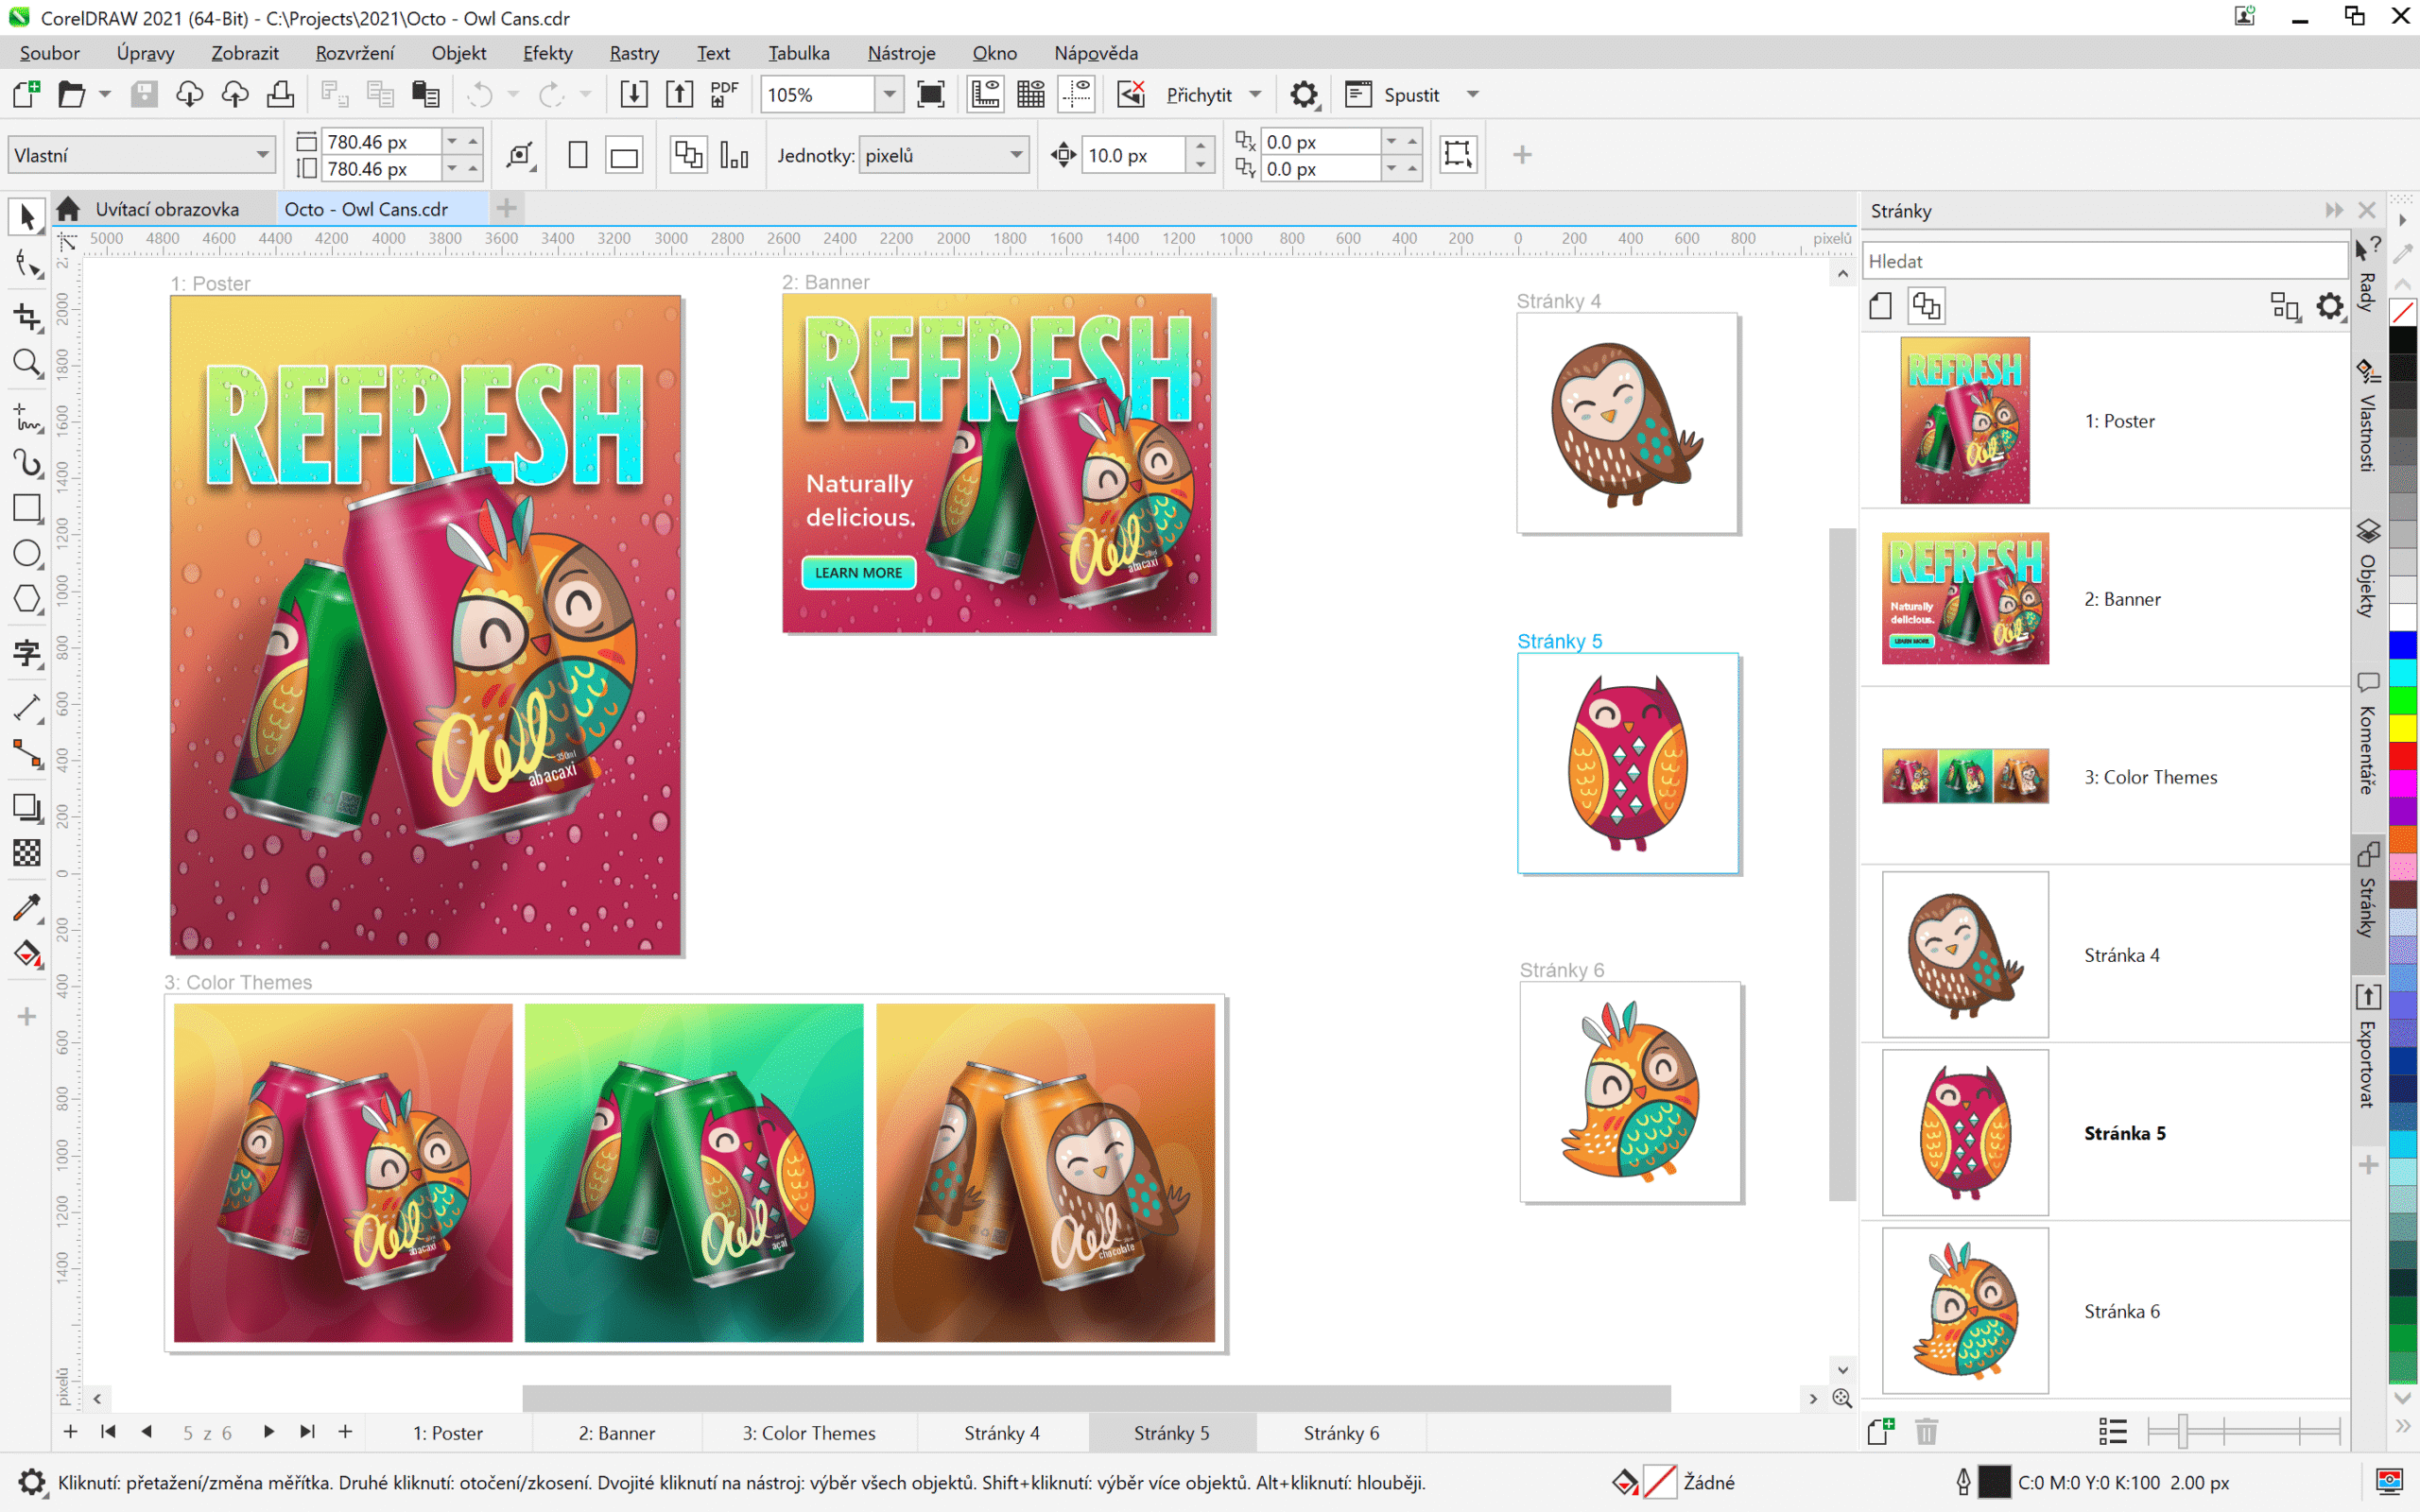The image size is (2420, 1512).
Task: Toggle guidelines visibility
Action: (x=1077, y=93)
